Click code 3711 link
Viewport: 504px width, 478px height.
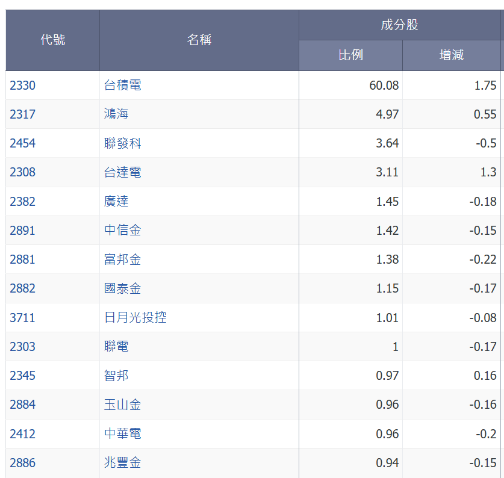coord(22,317)
